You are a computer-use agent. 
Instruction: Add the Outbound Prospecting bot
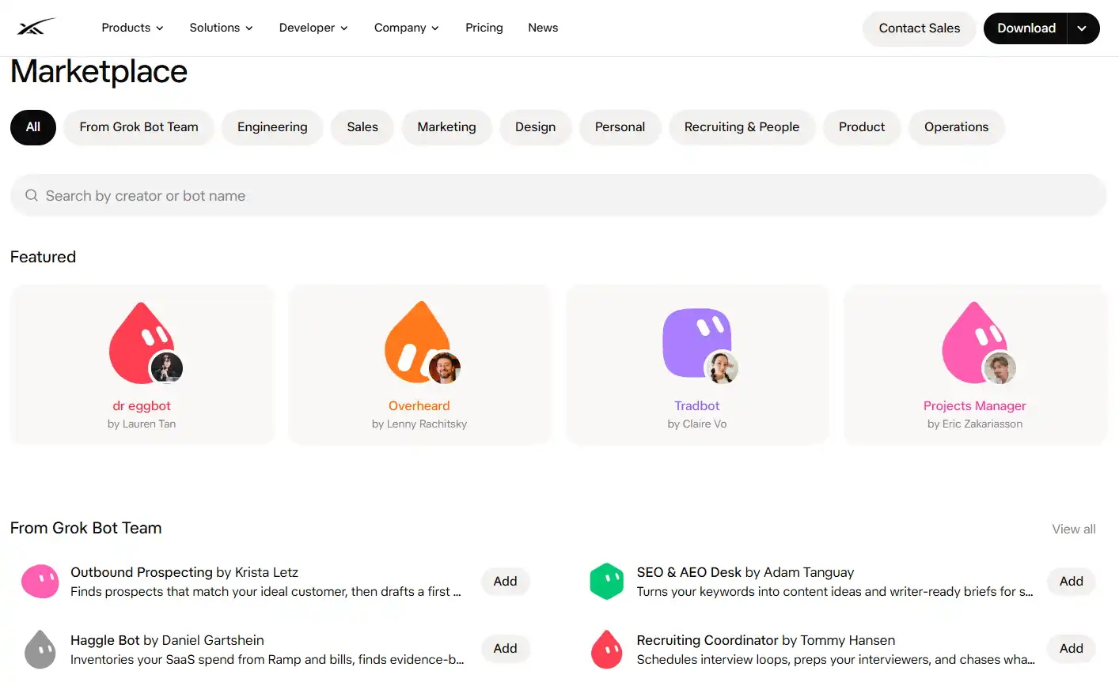(506, 582)
